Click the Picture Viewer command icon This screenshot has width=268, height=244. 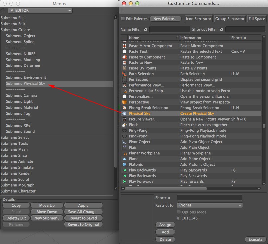tap(124, 119)
